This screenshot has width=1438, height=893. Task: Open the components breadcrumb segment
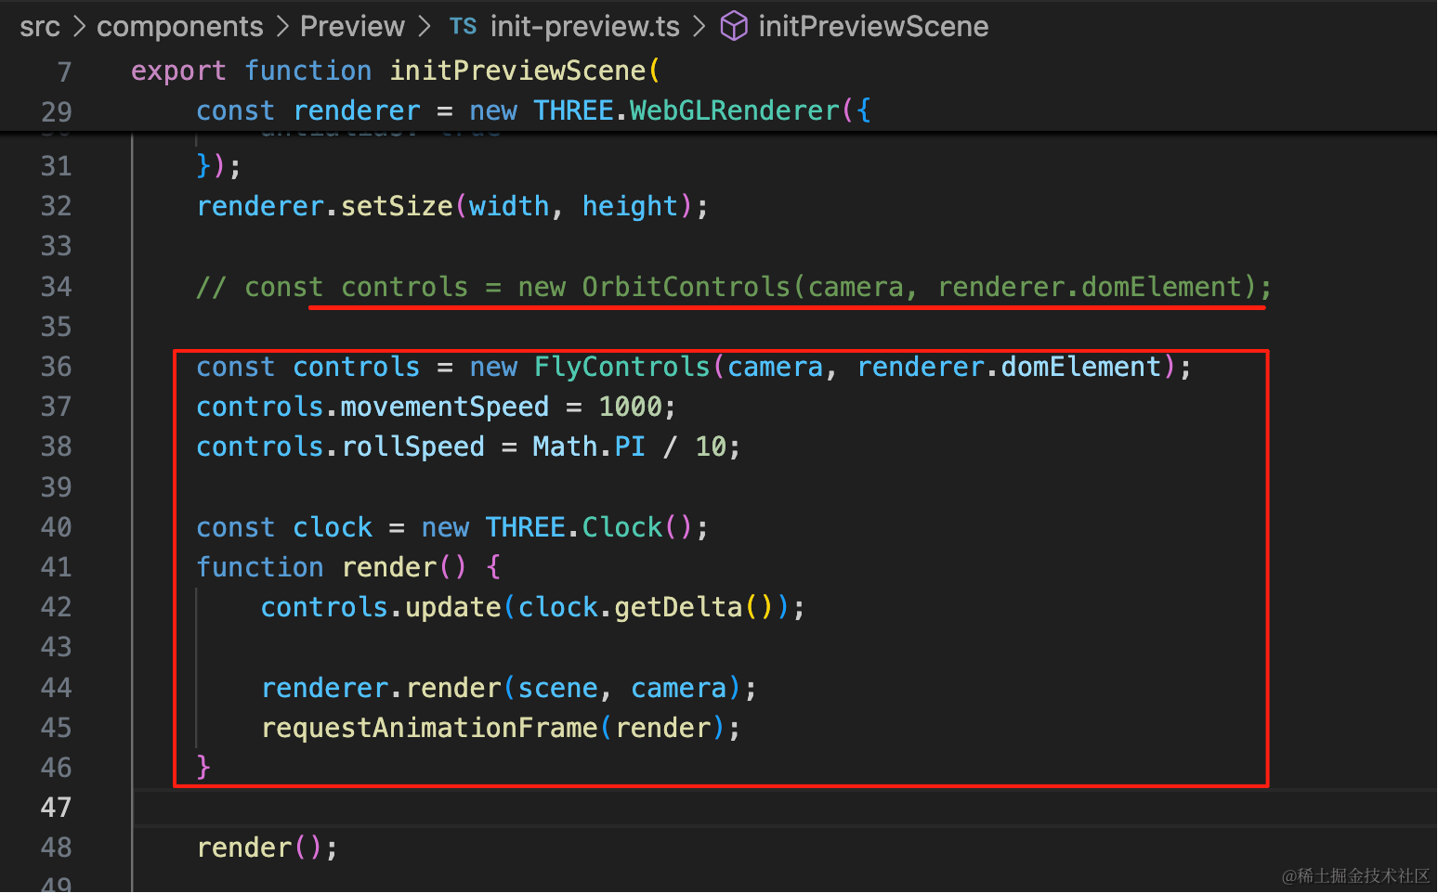[180, 27]
